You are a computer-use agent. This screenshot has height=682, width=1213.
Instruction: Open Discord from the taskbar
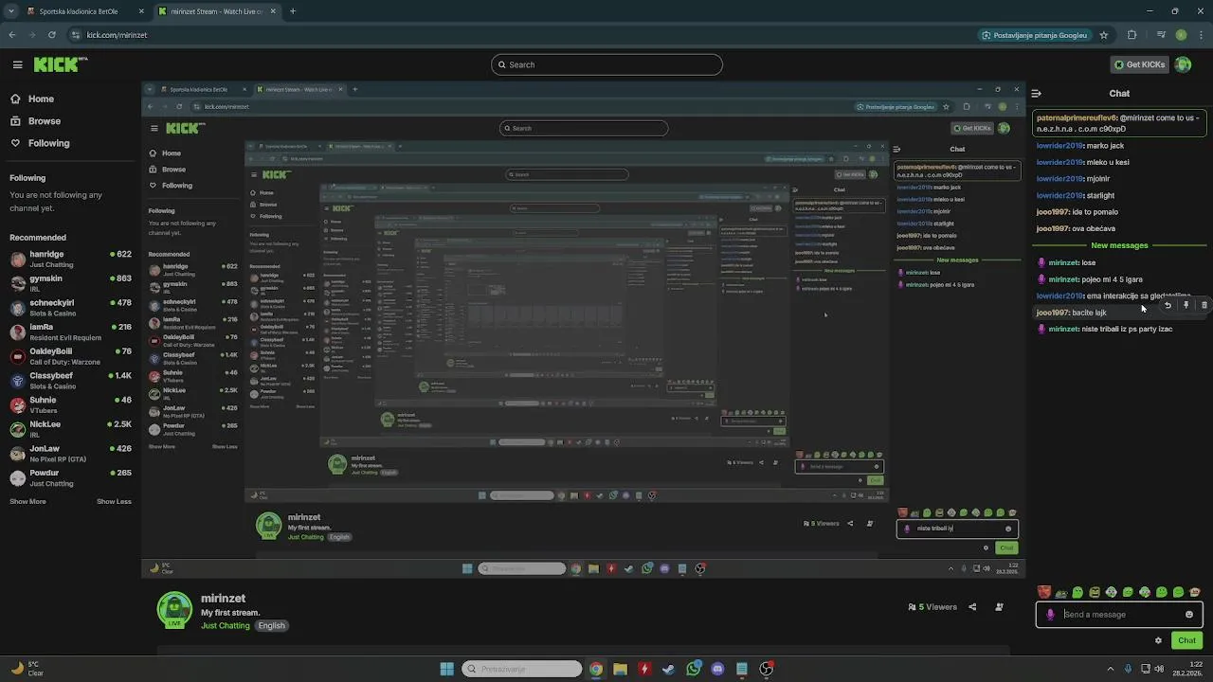(717, 669)
